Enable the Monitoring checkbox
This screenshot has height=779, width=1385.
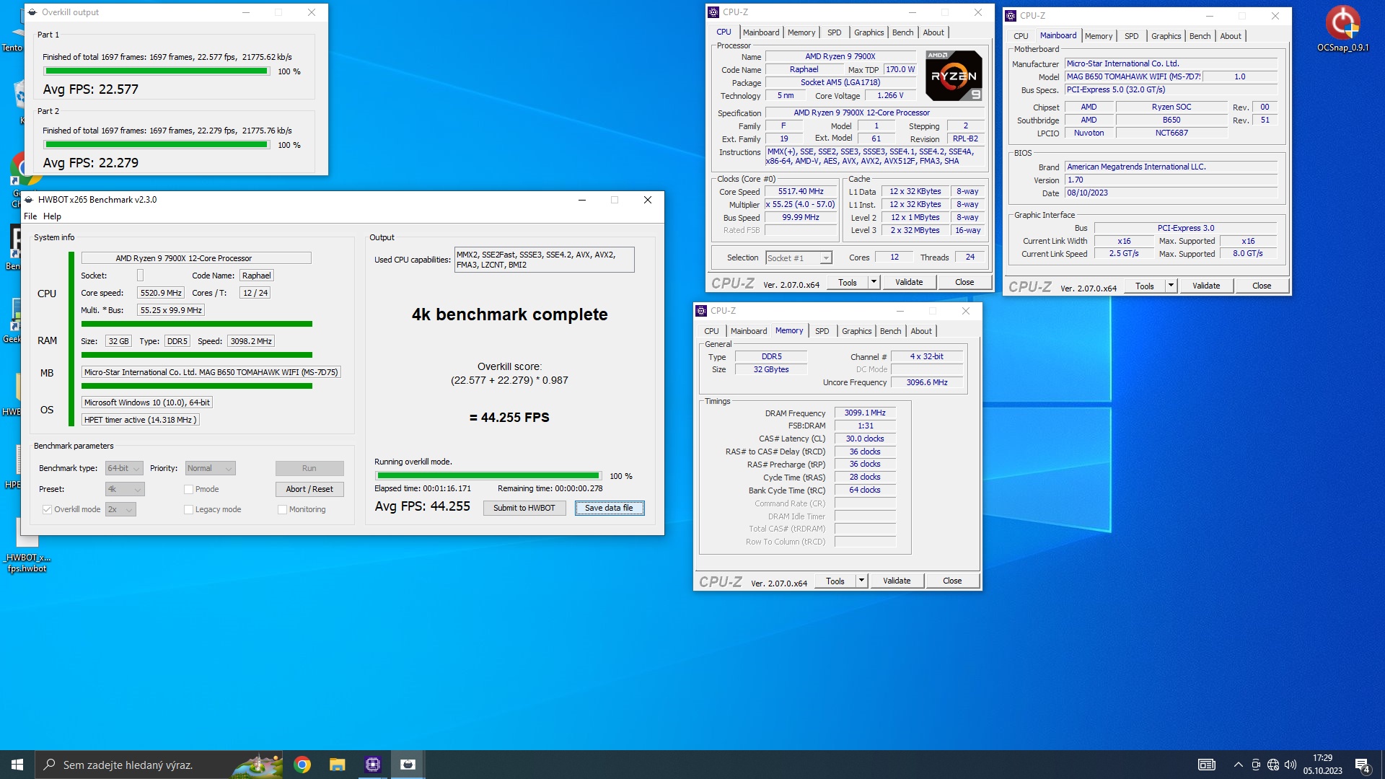pyautogui.click(x=282, y=509)
